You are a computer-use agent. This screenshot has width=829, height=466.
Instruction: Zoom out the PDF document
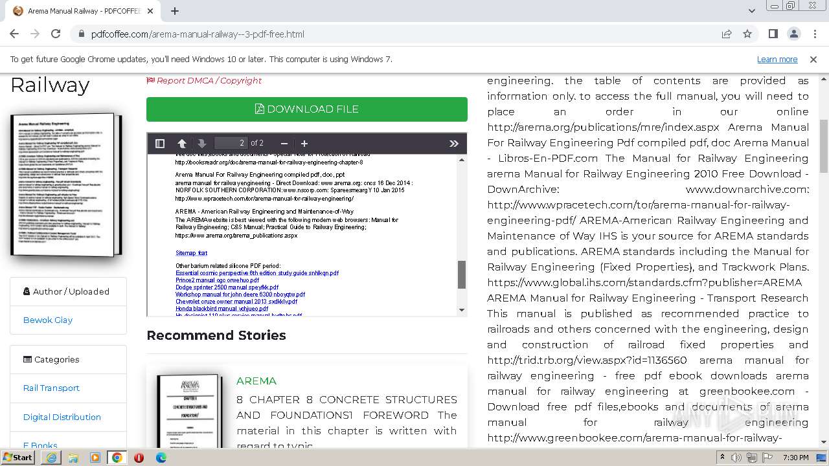pyautogui.click(x=284, y=143)
